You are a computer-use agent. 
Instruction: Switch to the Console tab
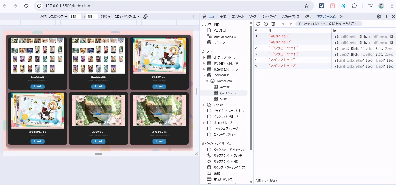pos(237,17)
